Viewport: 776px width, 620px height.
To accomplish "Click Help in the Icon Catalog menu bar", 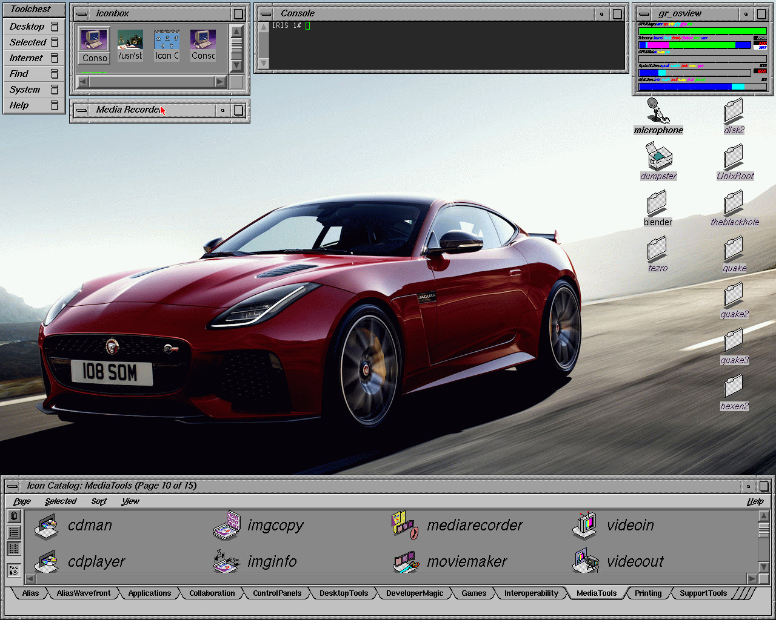I will tap(755, 501).
